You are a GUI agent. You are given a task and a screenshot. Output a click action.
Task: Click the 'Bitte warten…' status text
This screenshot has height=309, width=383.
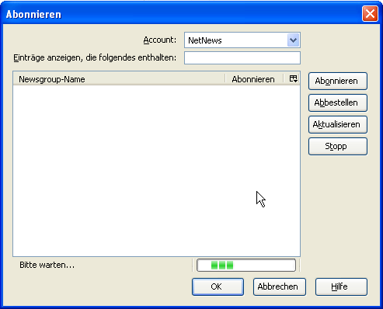pos(47,265)
